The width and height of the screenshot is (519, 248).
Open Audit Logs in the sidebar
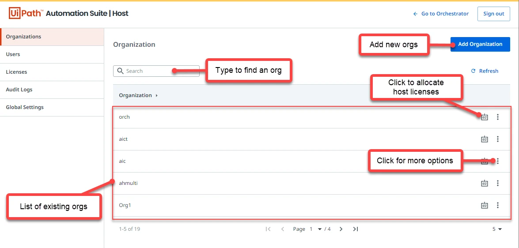(x=52, y=90)
